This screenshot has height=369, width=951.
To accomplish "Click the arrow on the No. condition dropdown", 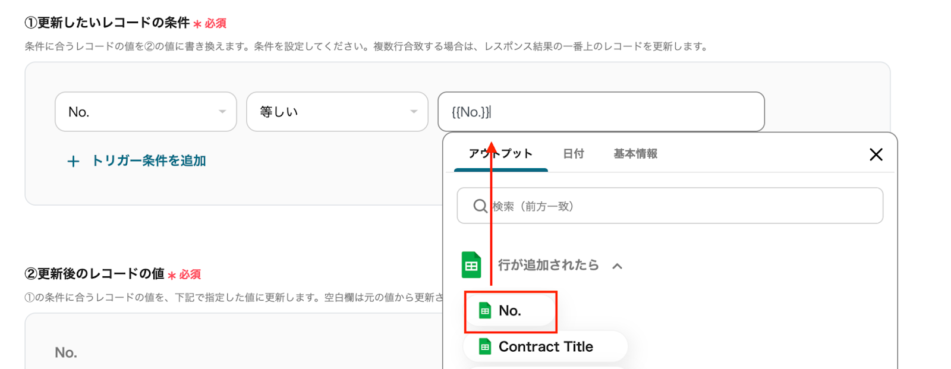I will pyautogui.click(x=222, y=112).
